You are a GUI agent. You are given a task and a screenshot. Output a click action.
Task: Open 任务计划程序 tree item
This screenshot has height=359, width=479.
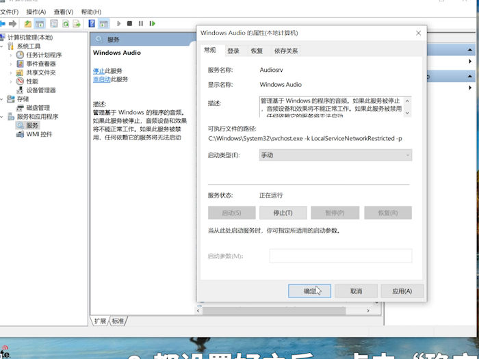[44, 55]
